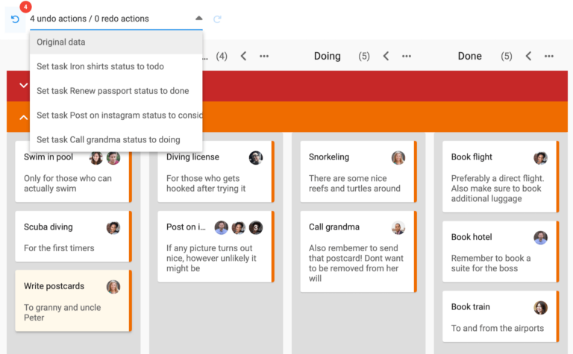Click the Book hotel assignee avatar
Viewport: 573px width, 354px height.
coord(540,238)
